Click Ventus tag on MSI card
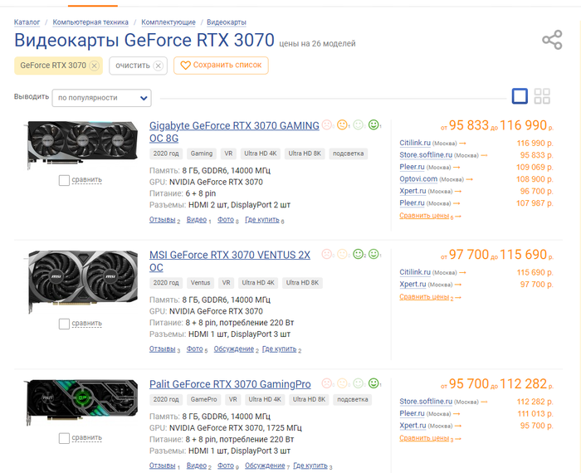The width and height of the screenshot is (581, 473). (x=200, y=283)
